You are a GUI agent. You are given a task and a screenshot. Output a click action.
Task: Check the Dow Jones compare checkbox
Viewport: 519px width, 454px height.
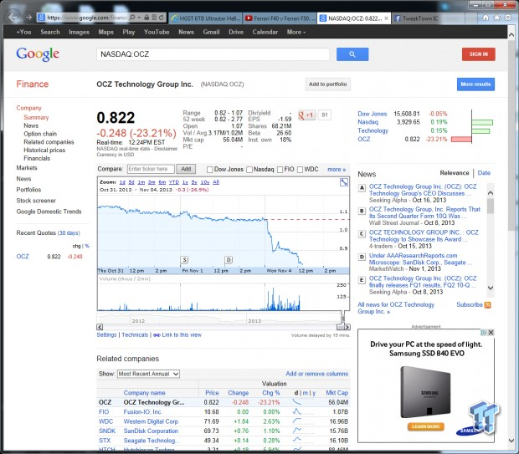pyautogui.click(x=209, y=170)
